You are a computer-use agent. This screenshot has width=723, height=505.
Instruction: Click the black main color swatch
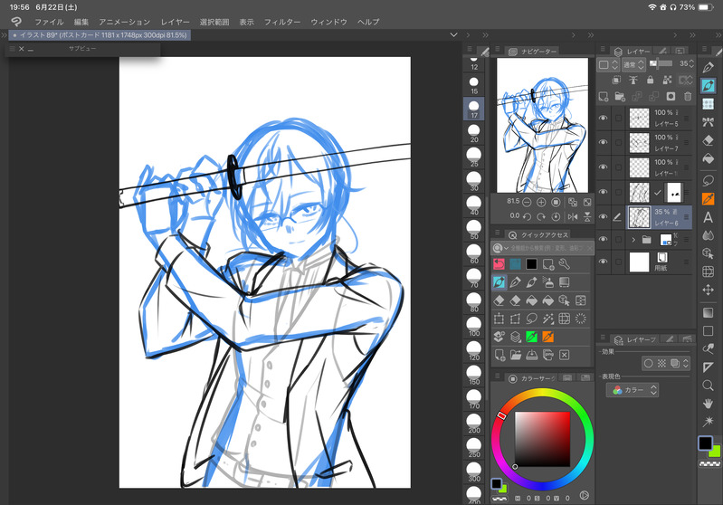click(705, 443)
